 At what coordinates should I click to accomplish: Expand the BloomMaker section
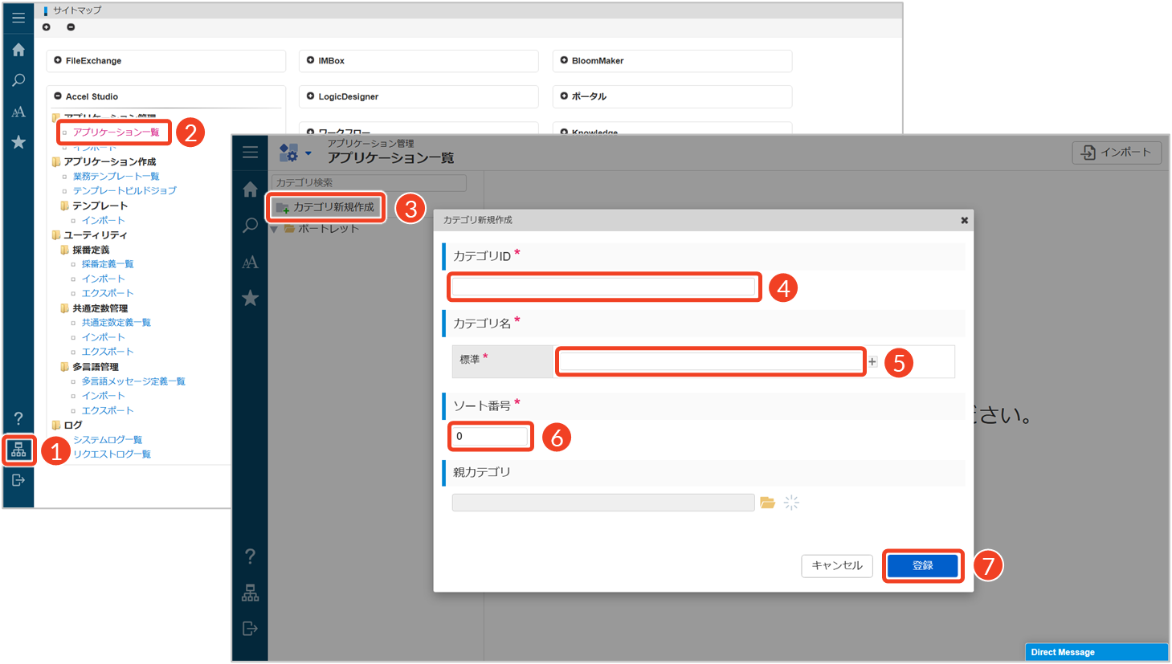tap(564, 60)
